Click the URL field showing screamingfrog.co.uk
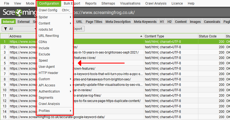The image size is (230, 120). coord(151,12)
